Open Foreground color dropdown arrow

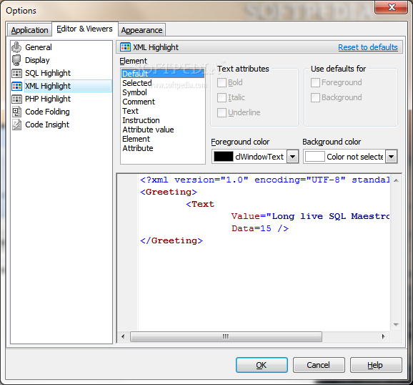point(293,157)
